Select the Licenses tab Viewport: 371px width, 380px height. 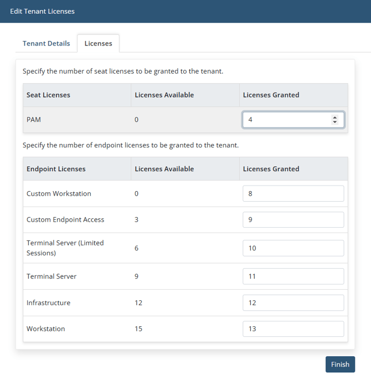click(98, 43)
